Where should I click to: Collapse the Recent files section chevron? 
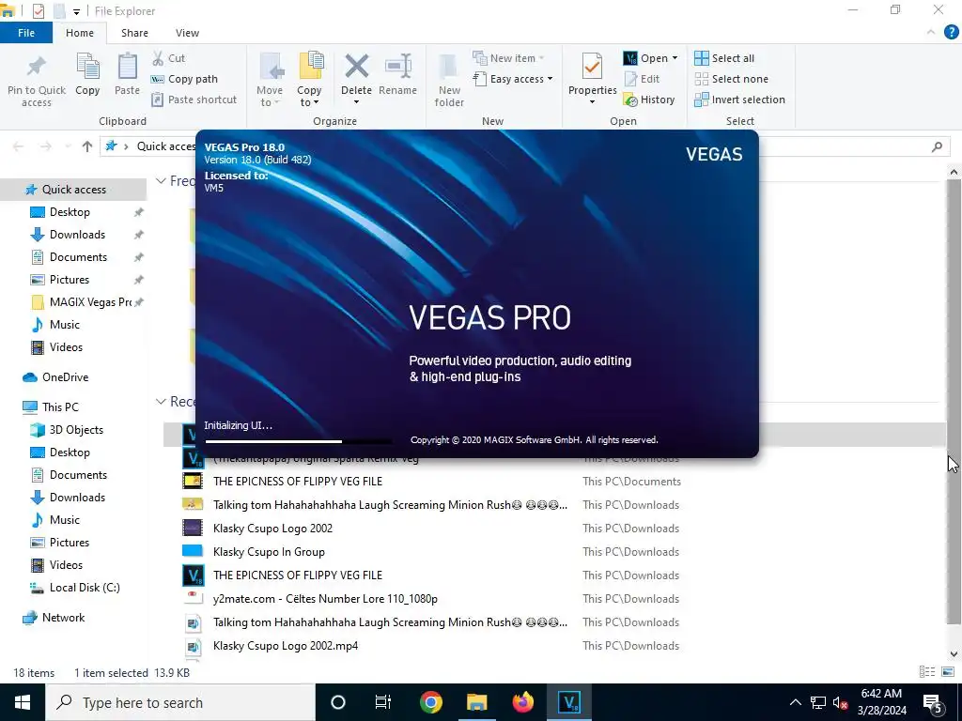tap(161, 402)
